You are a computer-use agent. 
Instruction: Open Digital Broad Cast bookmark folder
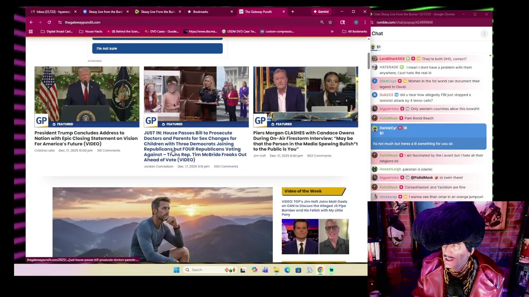point(57,31)
